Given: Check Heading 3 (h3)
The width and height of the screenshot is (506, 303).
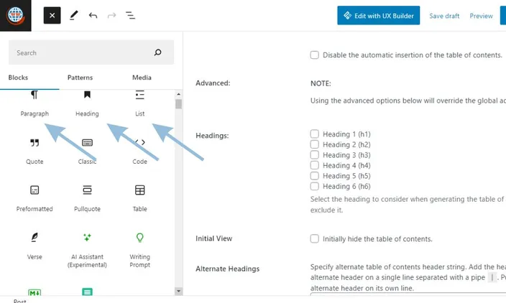Looking at the screenshot, I should pos(315,154).
